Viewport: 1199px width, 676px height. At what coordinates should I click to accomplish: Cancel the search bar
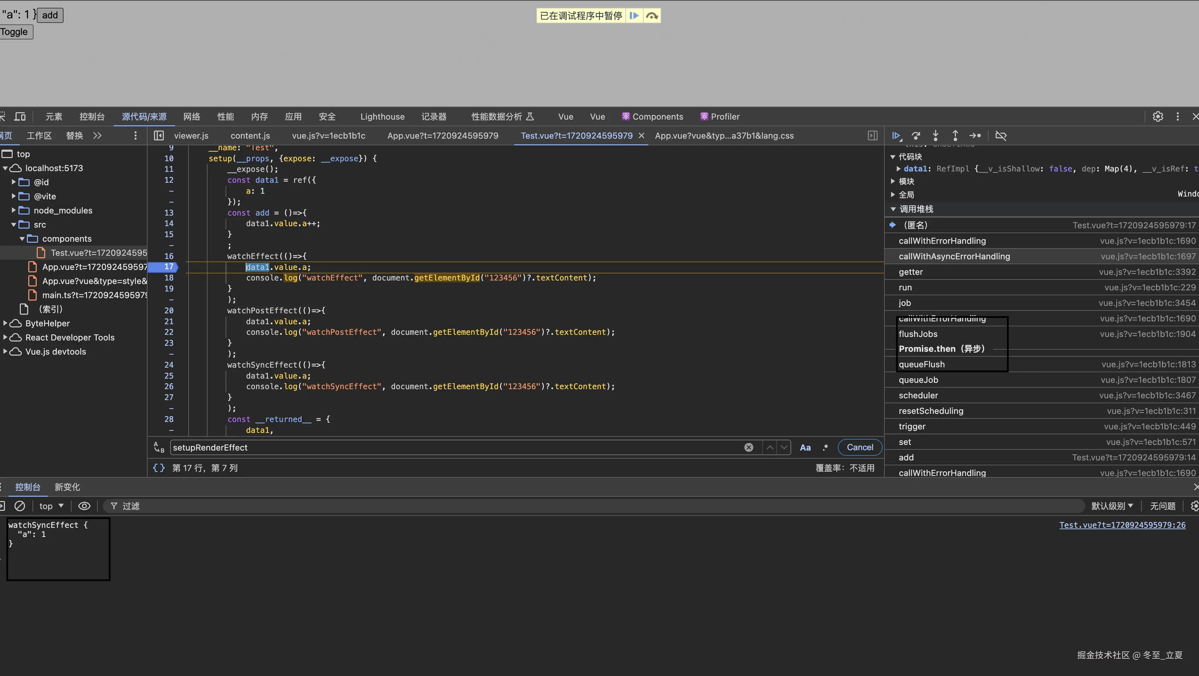click(x=860, y=448)
